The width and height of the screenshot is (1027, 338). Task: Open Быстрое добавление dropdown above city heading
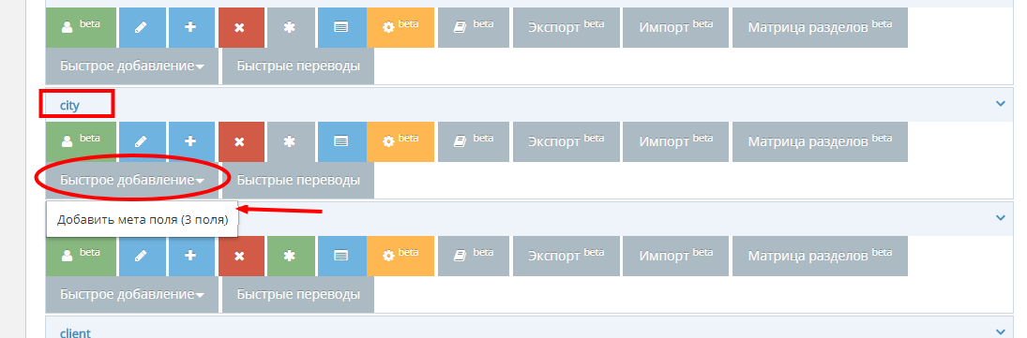pyautogui.click(x=131, y=66)
